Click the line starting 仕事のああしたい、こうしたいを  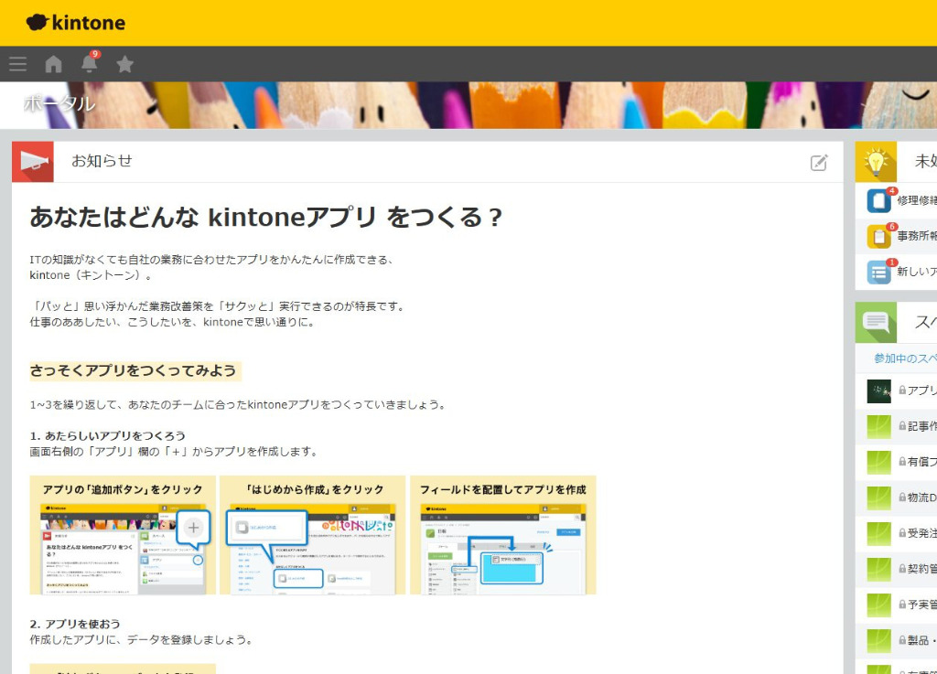[x=173, y=323]
